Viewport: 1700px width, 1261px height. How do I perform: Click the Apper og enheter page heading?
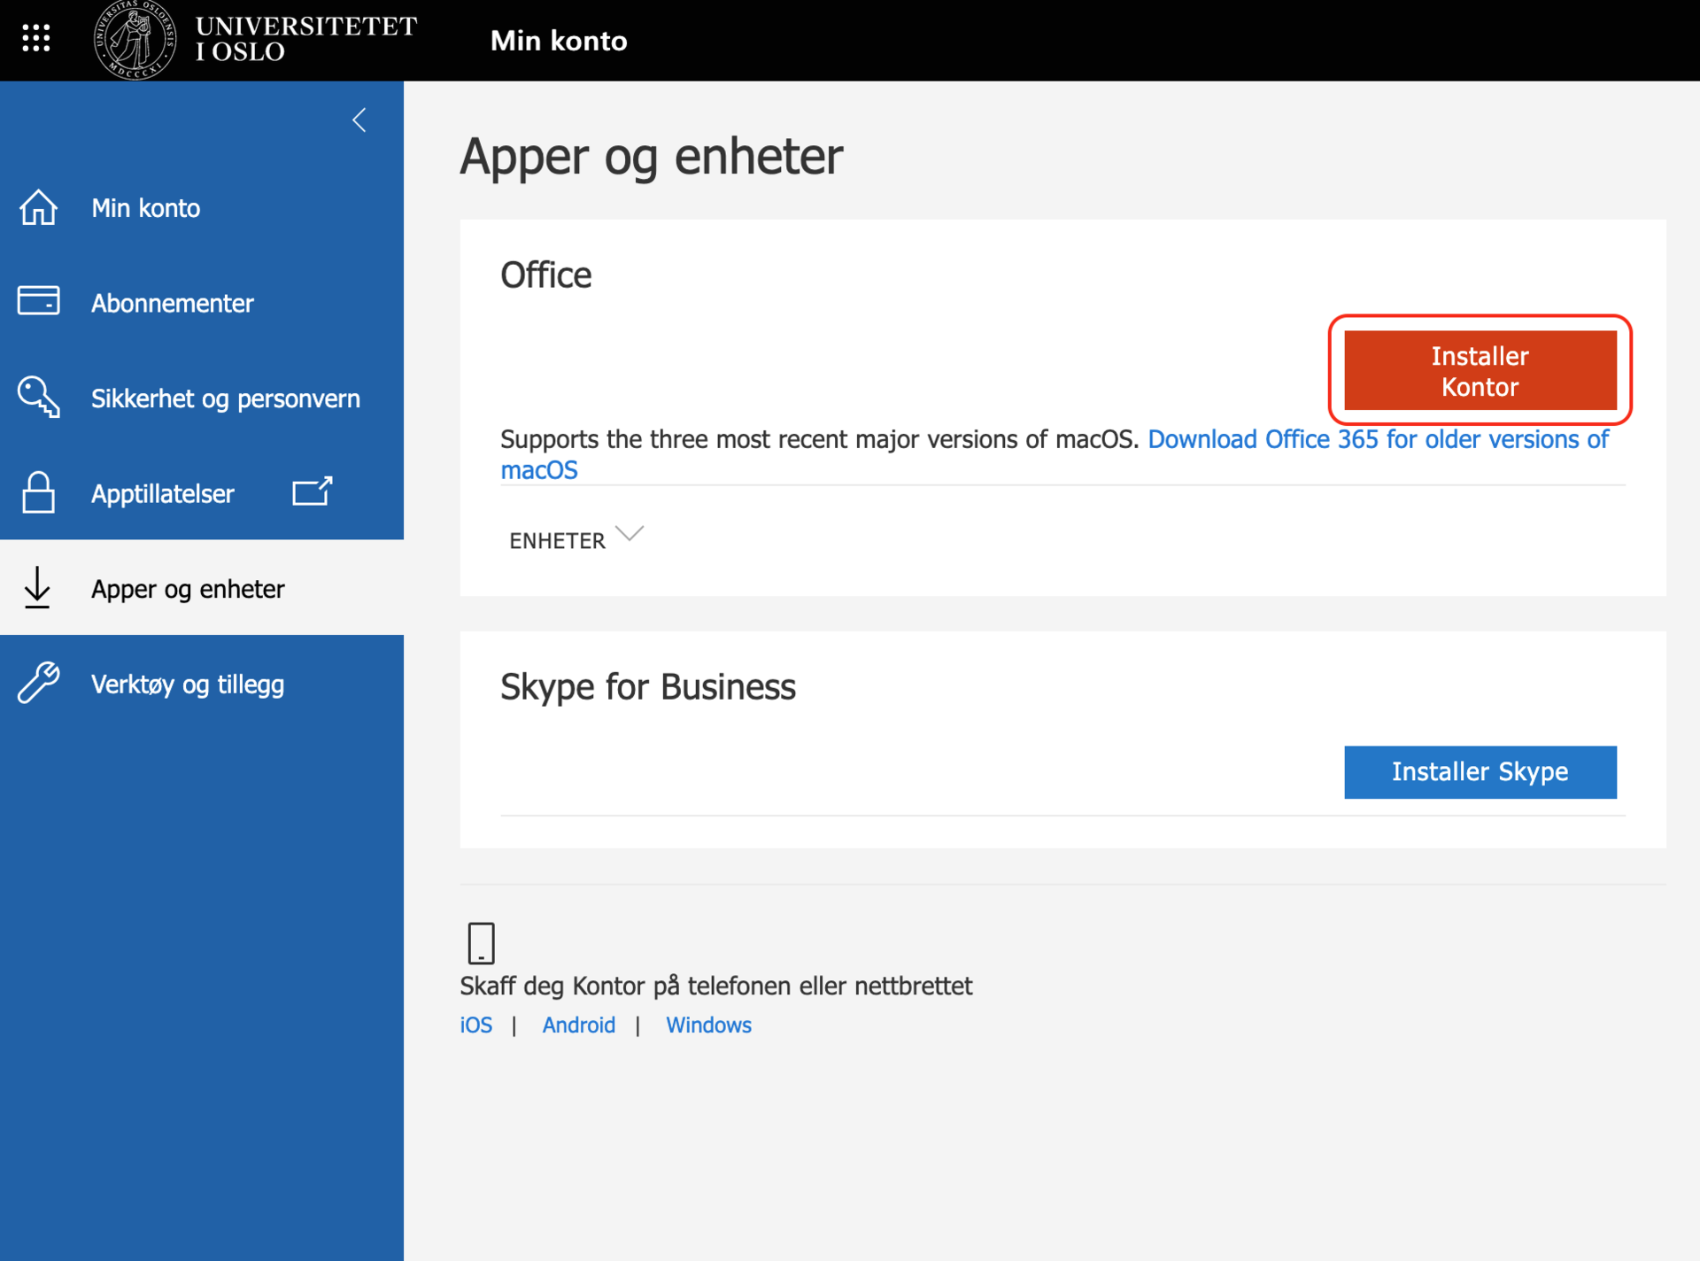point(652,157)
